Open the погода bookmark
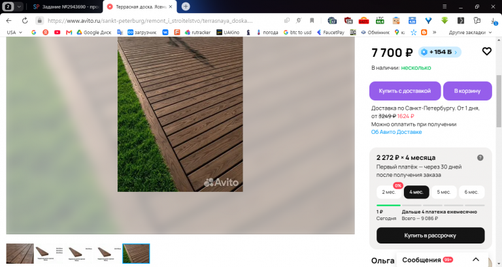 pos(267,32)
